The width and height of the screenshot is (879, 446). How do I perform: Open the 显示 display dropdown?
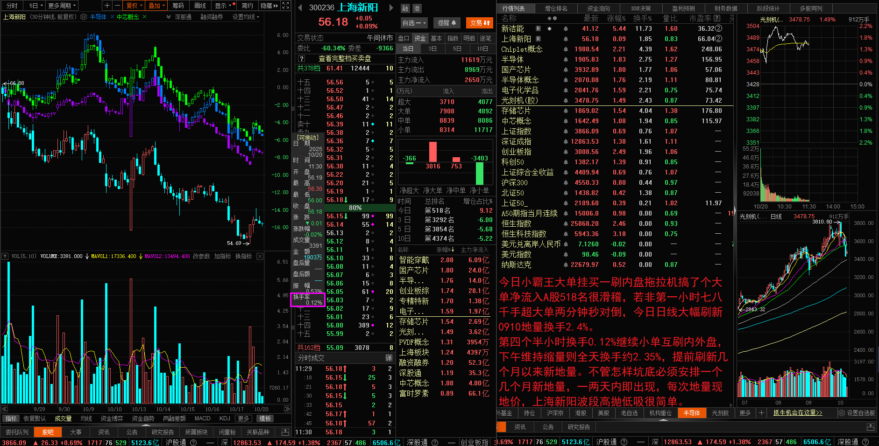[x=223, y=6]
